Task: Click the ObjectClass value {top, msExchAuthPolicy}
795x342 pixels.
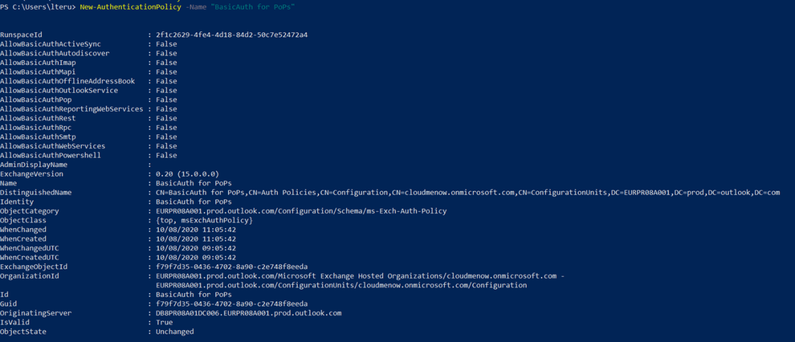Action: click(204, 221)
